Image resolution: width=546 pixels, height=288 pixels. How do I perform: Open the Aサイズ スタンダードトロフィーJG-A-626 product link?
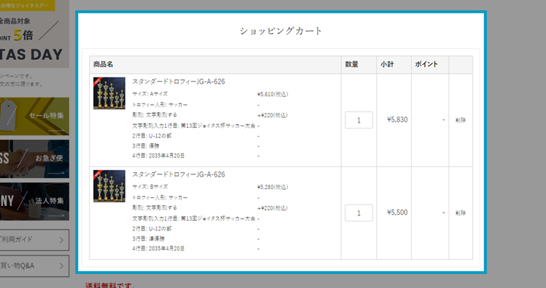(179, 81)
